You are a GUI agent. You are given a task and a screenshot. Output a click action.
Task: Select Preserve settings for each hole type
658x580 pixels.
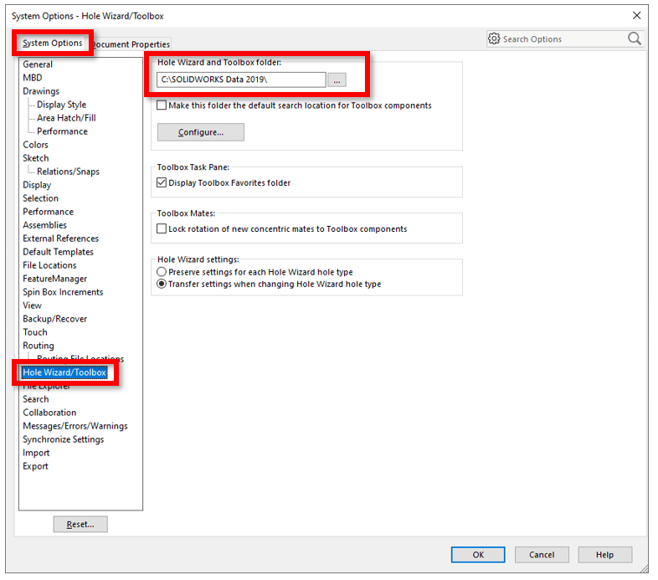162,272
